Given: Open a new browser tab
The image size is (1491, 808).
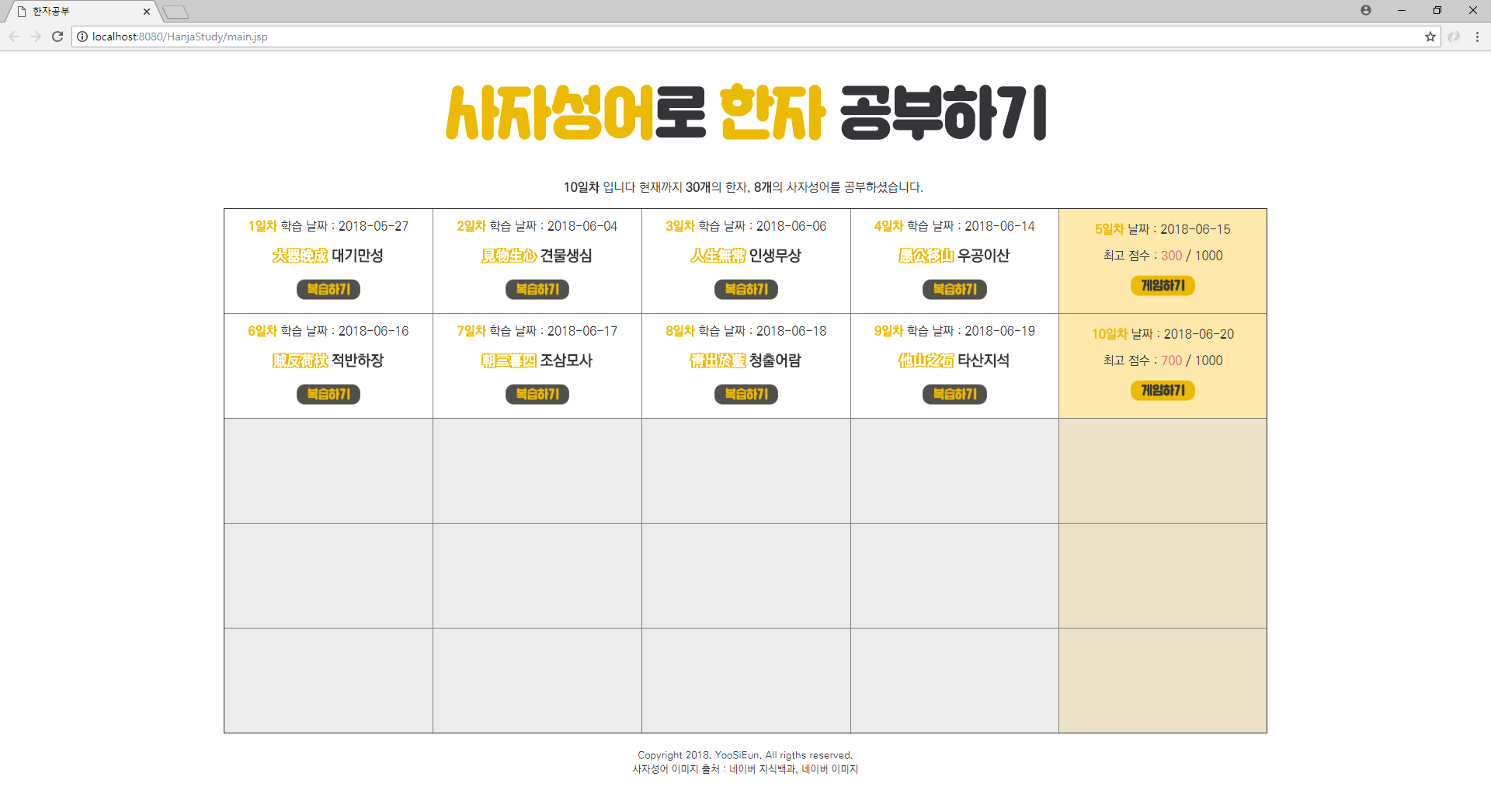Looking at the screenshot, I should [176, 12].
